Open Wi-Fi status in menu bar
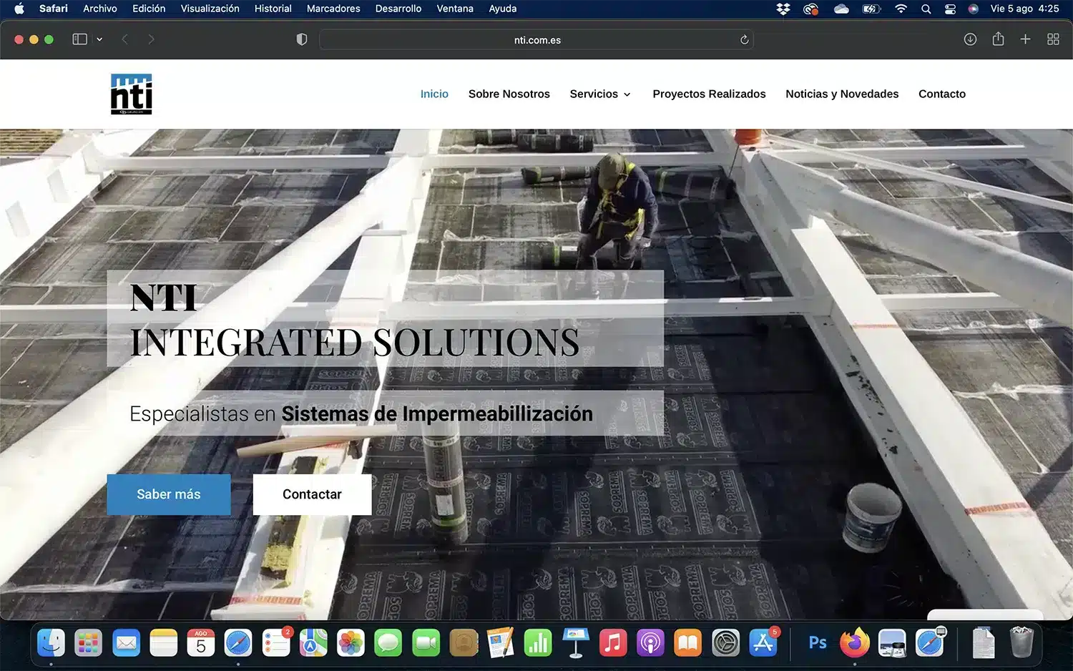 (901, 9)
